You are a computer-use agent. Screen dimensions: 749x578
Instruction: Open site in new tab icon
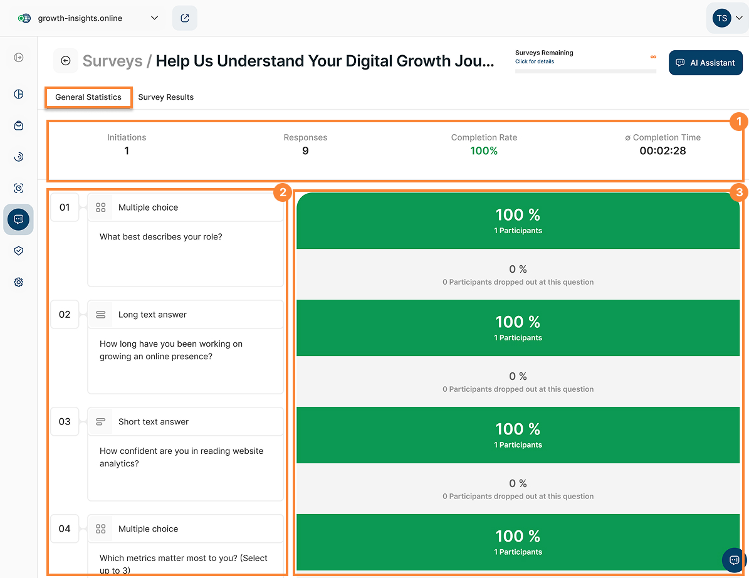click(x=184, y=18)
